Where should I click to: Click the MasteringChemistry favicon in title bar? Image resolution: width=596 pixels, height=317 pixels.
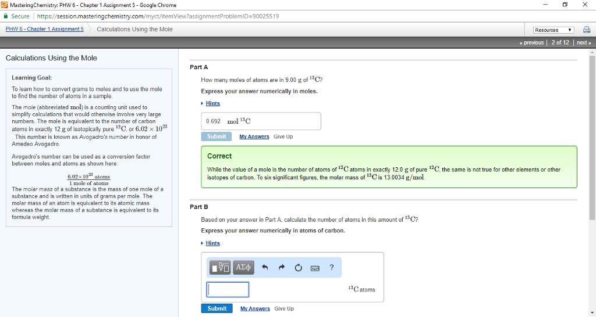coord(5,5)
